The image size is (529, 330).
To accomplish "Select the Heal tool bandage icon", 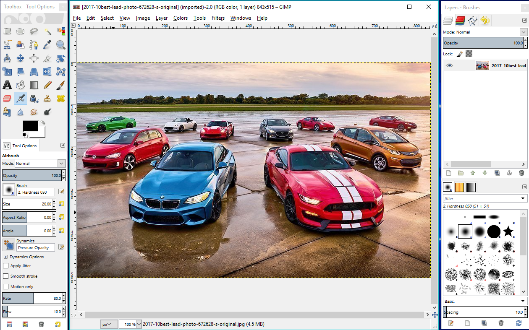I will pos(61,99).
